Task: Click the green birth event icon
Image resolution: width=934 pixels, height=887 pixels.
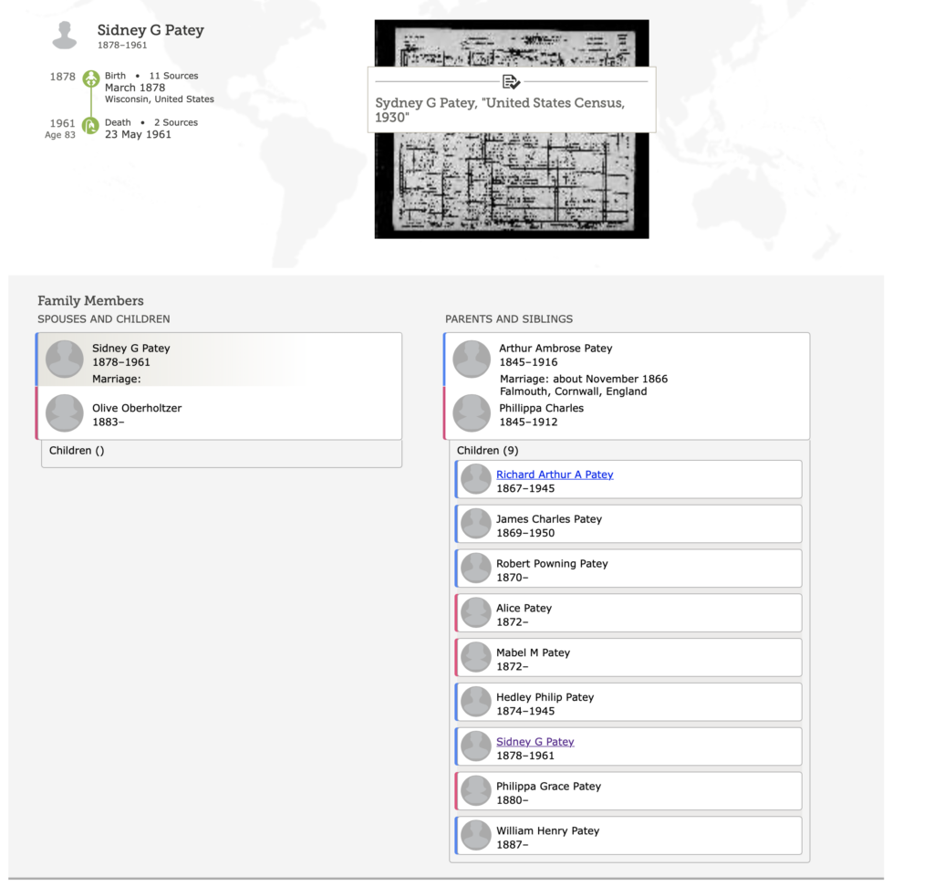Action: (x=90, y=79)
